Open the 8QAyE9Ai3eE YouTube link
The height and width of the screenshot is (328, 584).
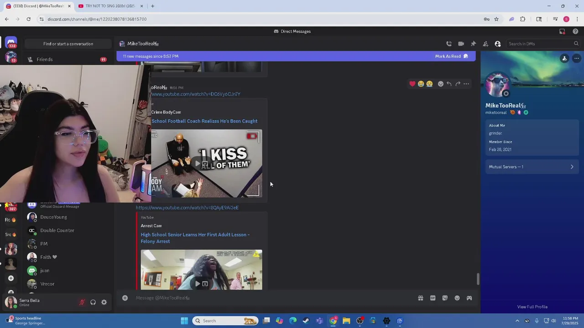187,208
